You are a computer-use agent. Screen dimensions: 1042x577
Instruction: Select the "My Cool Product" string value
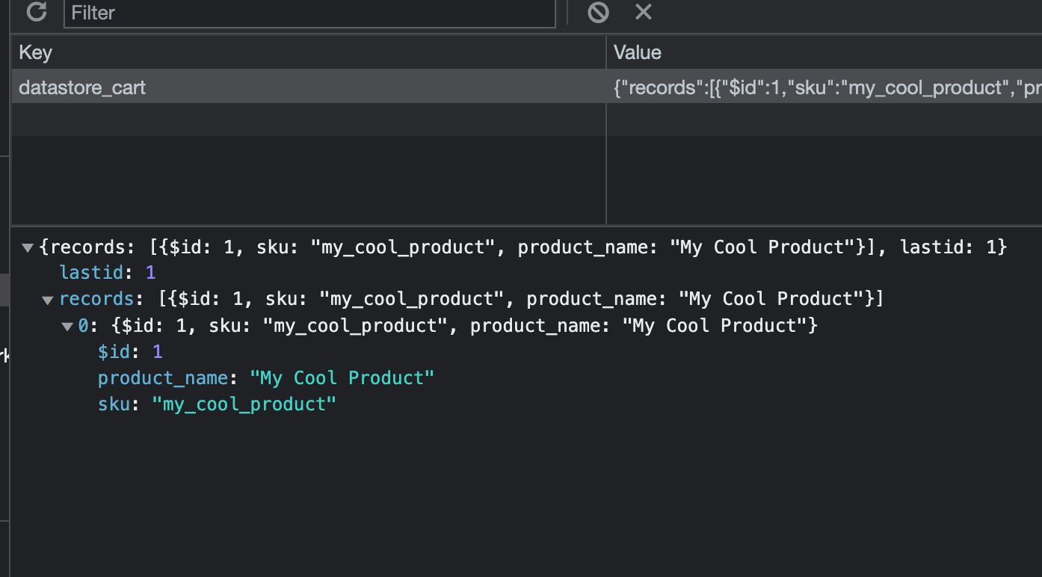[x=342, y=378]
